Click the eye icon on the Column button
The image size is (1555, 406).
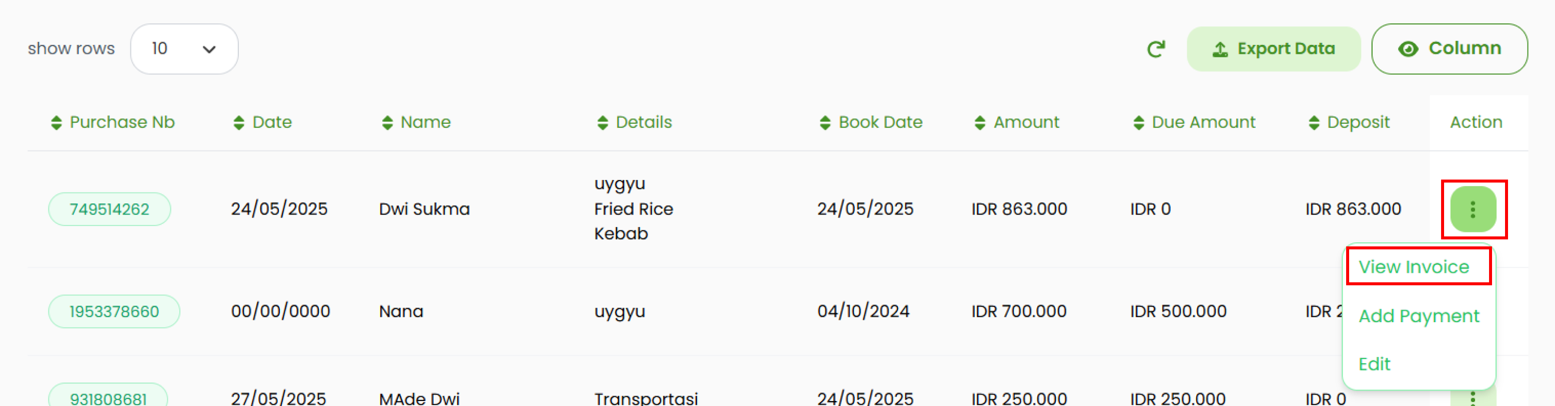coord(1409,49)
